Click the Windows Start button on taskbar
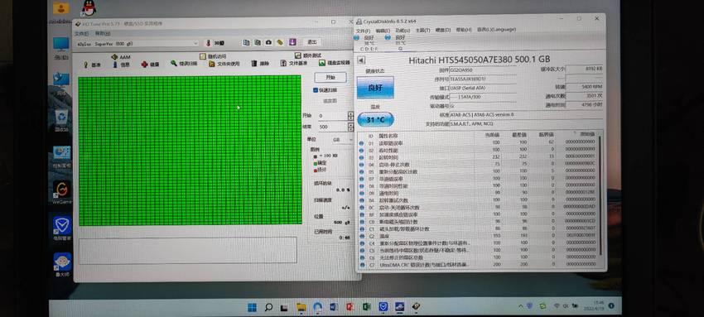The width and height of the screenshot is (704, 317). click(x=253, y=307)
